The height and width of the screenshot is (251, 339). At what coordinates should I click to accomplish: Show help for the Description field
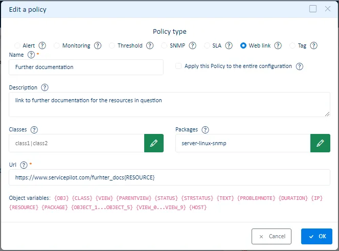point(44,87)
